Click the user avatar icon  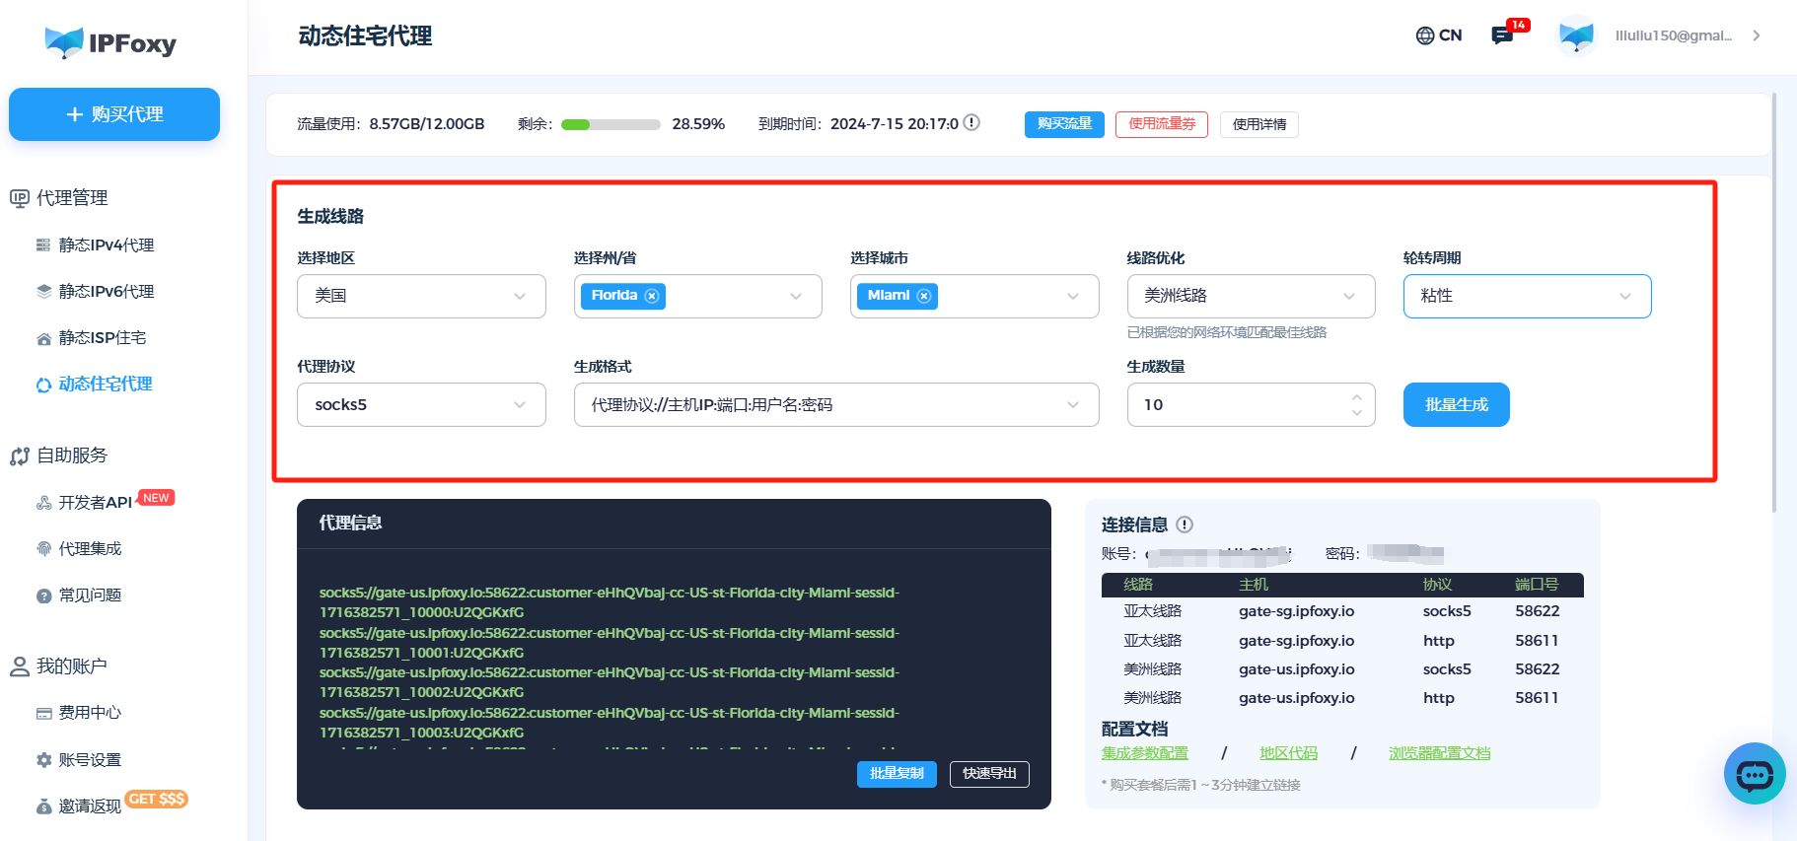tap(1575, 35)
